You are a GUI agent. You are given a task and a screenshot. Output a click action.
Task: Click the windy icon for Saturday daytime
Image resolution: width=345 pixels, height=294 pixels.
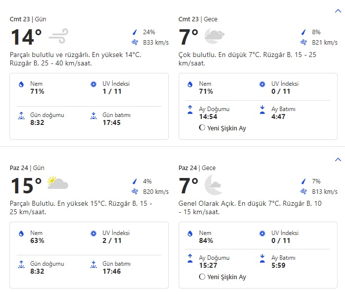[58, 36]
